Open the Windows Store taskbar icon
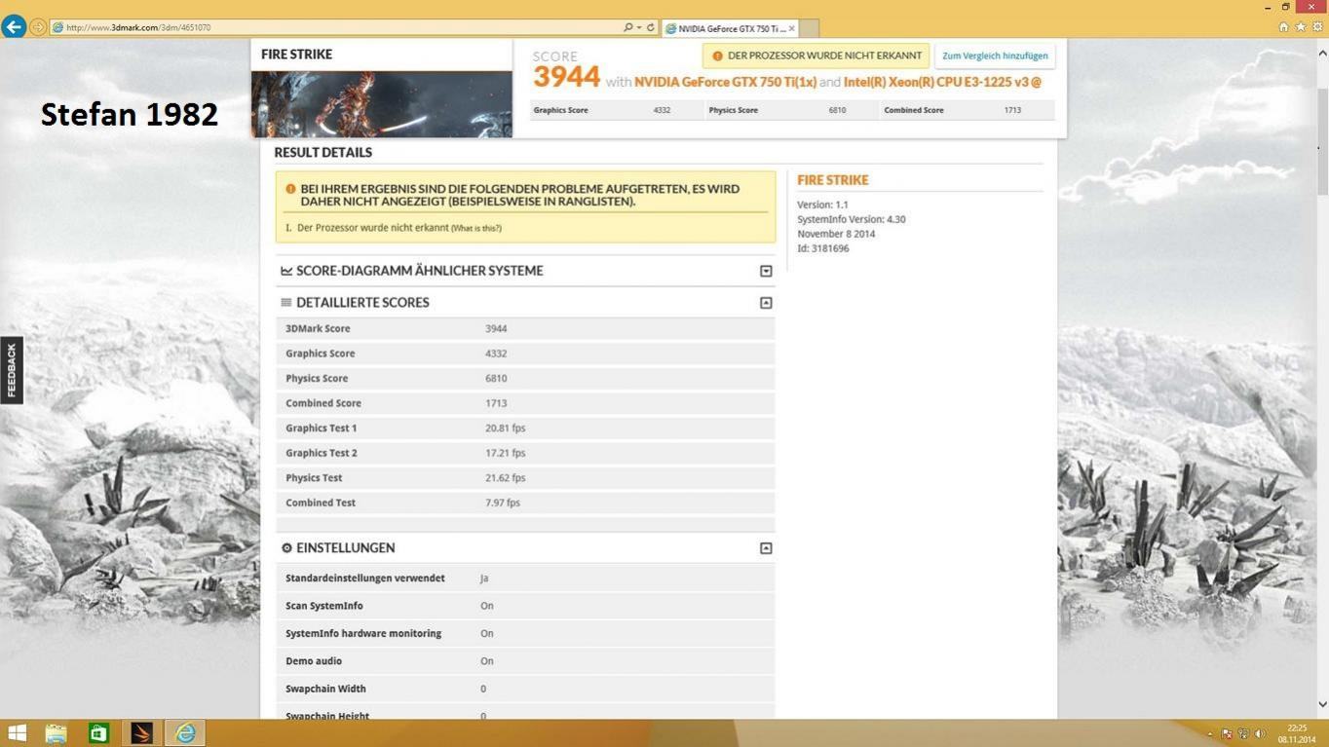 tap(98, 732)
